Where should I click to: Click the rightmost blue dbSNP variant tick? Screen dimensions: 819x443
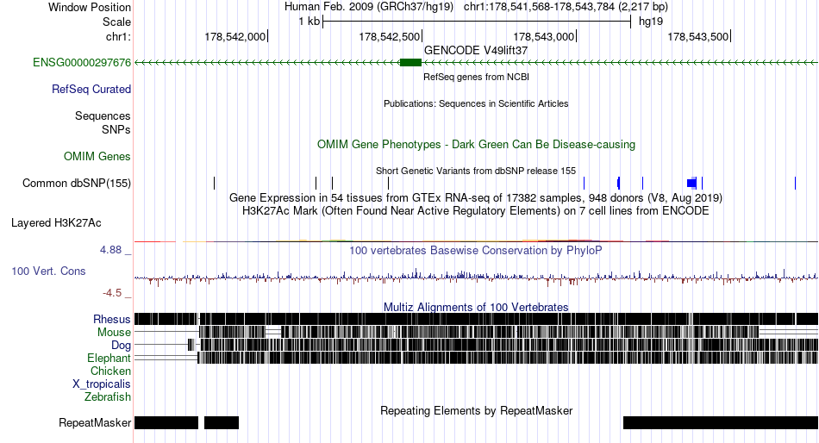coord(795,183)
